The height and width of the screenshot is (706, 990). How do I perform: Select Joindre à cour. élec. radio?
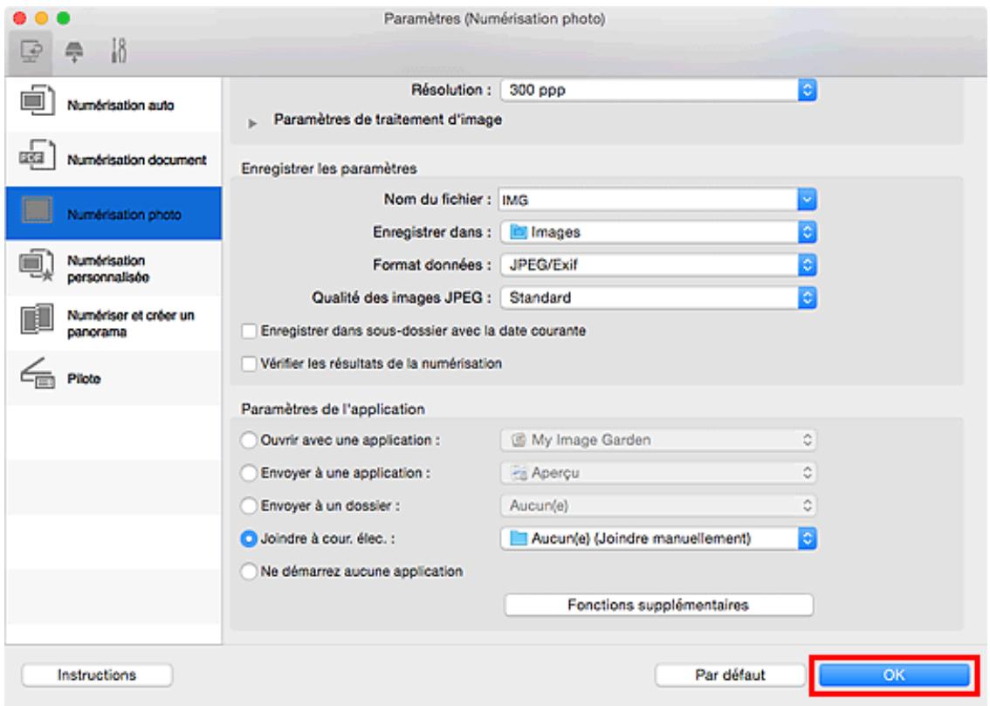(x=249, y=538)
